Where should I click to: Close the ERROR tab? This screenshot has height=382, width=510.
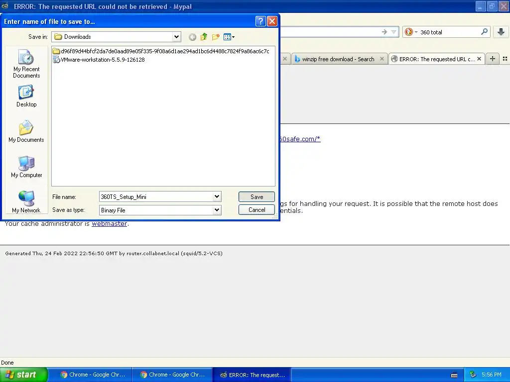click(x=479, y=59)
